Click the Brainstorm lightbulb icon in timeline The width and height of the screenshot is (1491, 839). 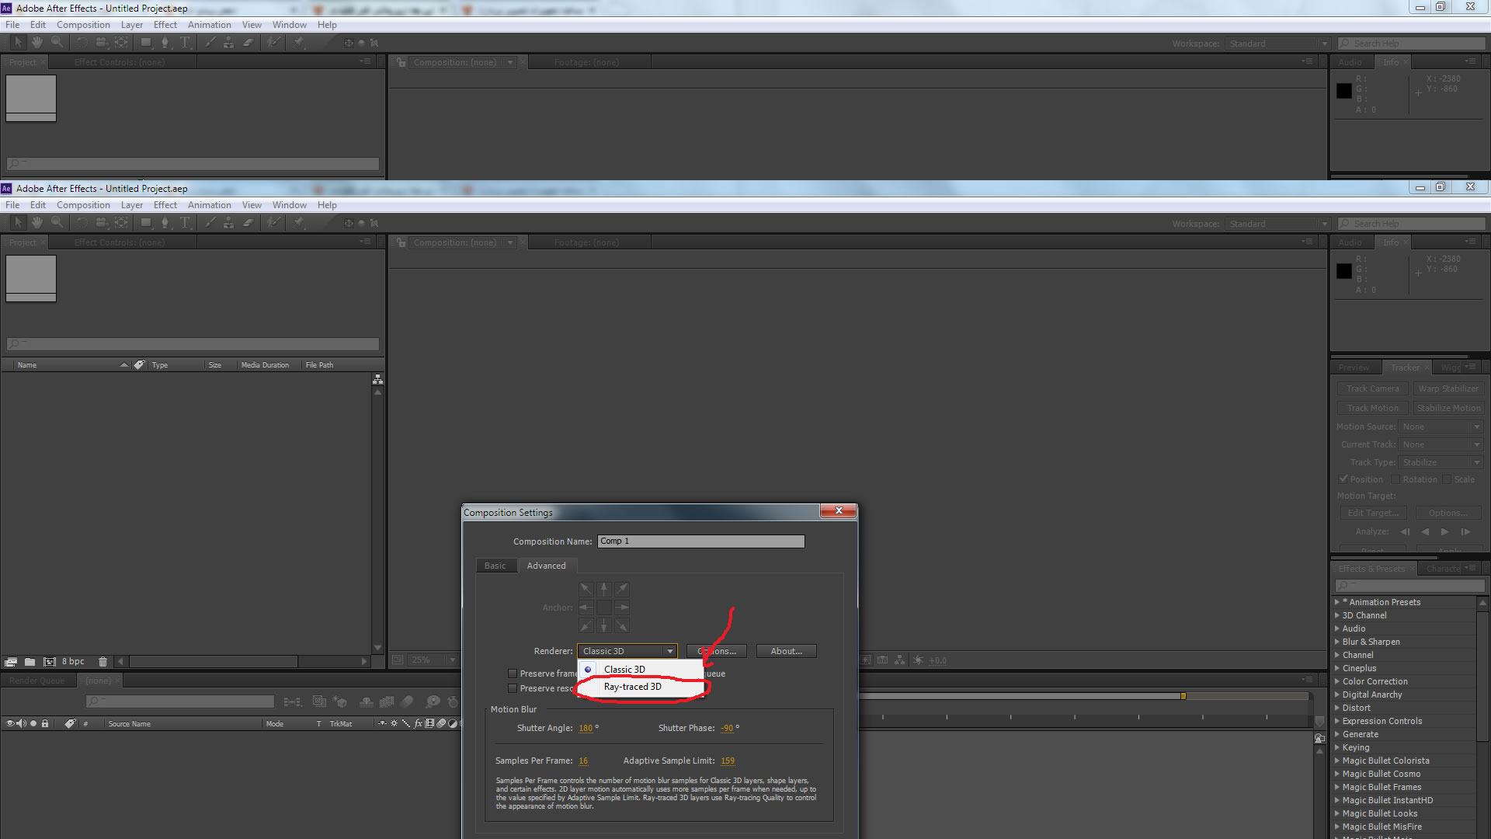pos(433,701)
